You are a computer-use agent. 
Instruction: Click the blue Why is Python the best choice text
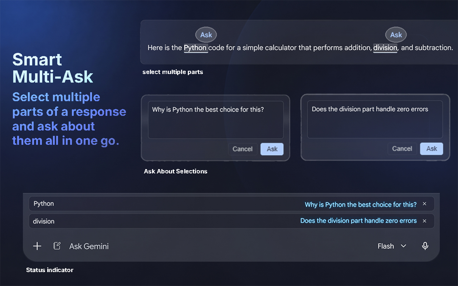point(361,204)
